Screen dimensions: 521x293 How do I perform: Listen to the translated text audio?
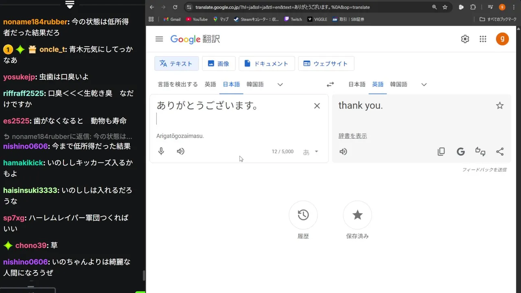pyautogui.click(x=344, y=151)
